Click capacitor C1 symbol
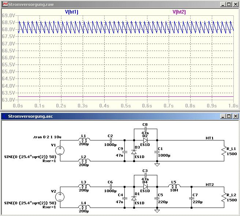 tap(157, 152)
